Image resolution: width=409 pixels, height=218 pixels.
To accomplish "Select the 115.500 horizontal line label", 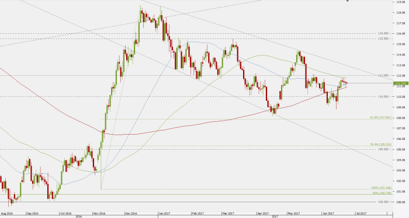I will coord(383,38).
